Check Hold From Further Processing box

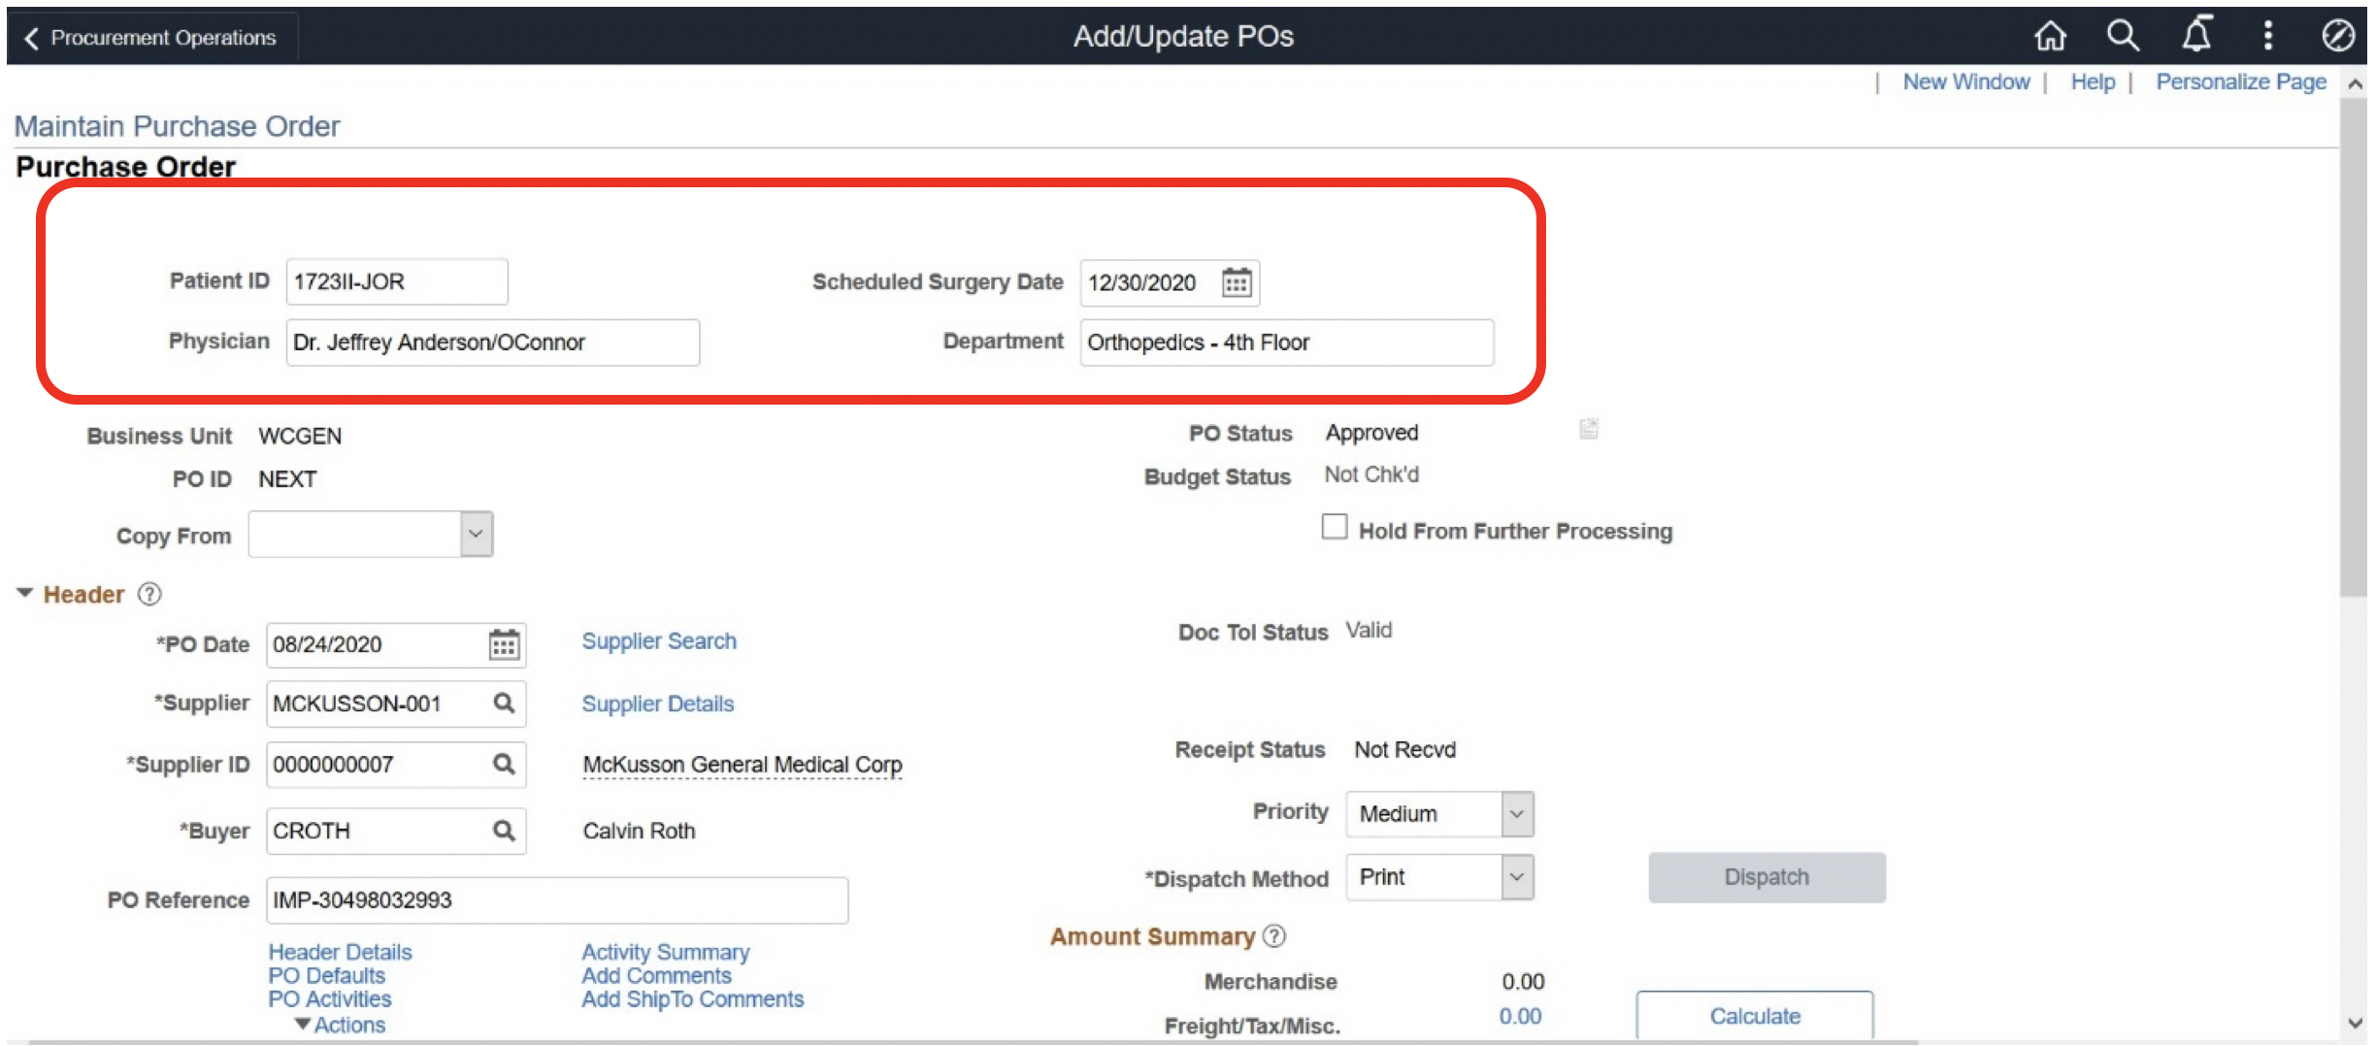coord(1335,527)
